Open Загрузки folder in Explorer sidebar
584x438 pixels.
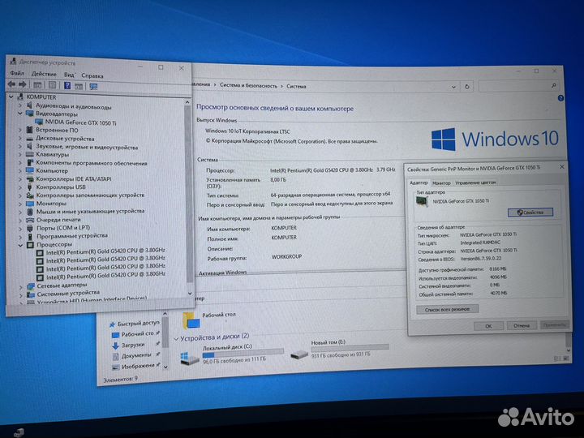coord(128,345)
